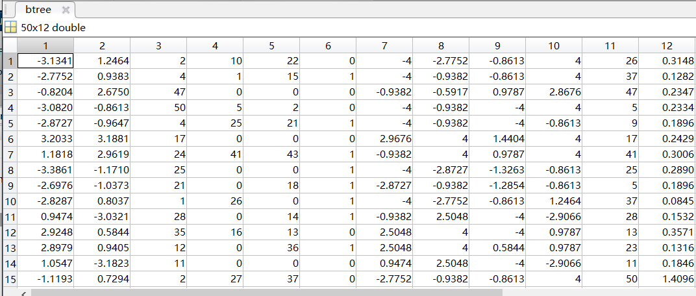Screen dimensions: 696x296
Task: Select column header 11
Action: coord(610,45)
